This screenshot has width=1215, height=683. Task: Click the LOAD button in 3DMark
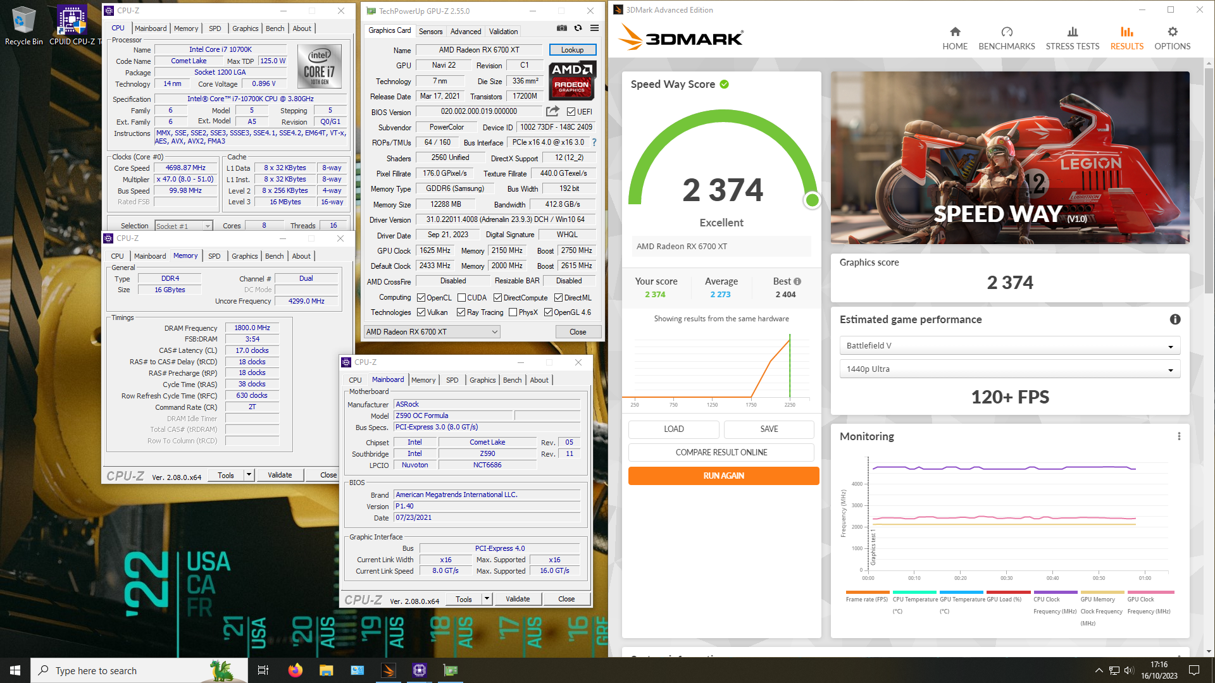[674, 429]
